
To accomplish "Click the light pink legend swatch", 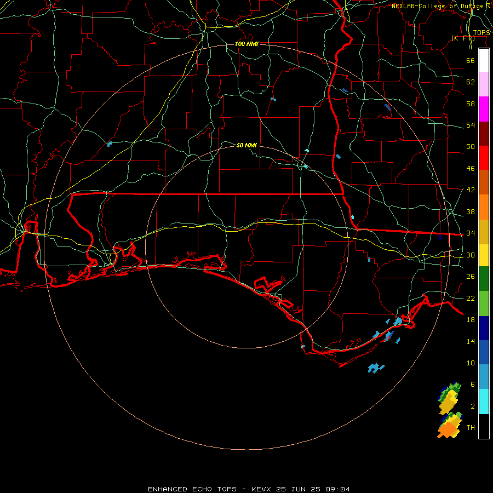I will tap(484, 84).
